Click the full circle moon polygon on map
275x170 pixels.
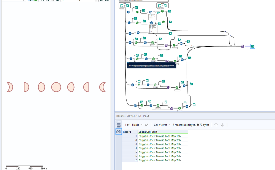tap(56, 87)
